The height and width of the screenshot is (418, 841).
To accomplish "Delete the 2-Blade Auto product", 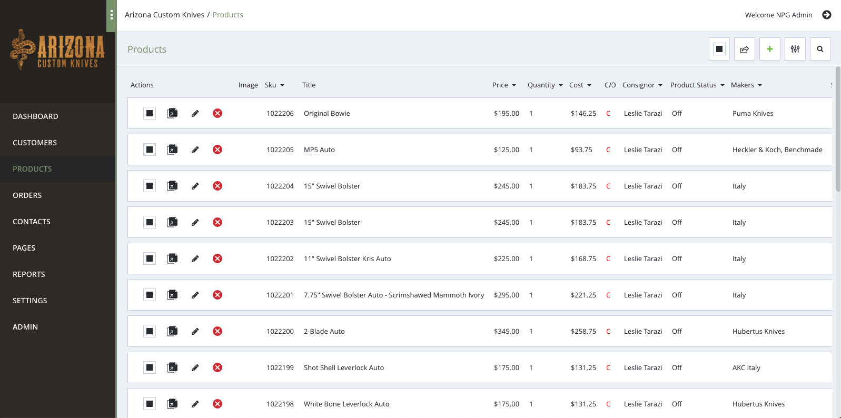I will pos(217,331).
